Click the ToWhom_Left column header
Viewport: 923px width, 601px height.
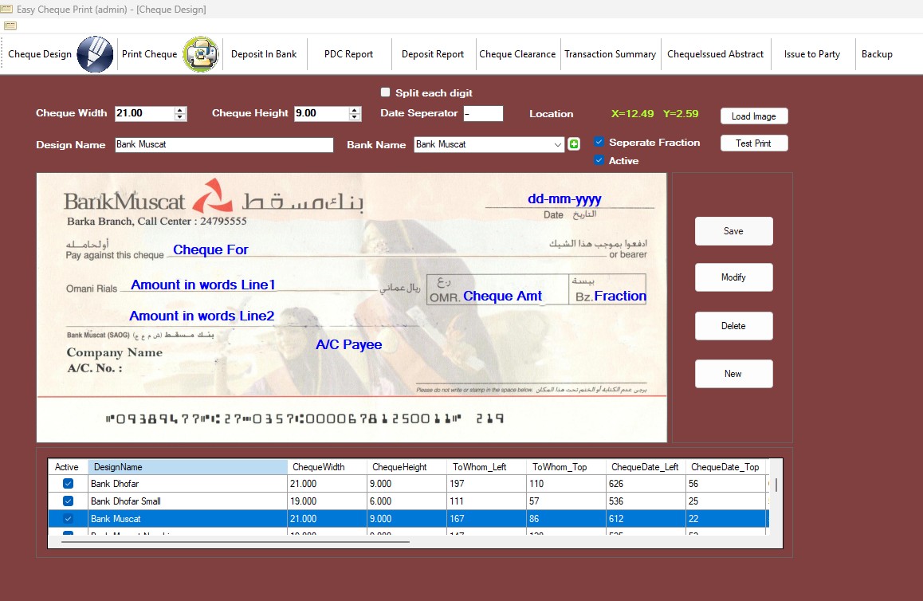click(x=487, y=467)
